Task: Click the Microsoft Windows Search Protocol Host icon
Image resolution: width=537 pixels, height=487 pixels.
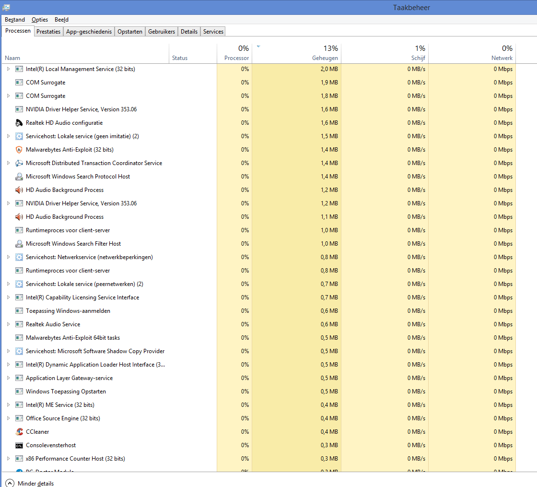Action: 19,177
